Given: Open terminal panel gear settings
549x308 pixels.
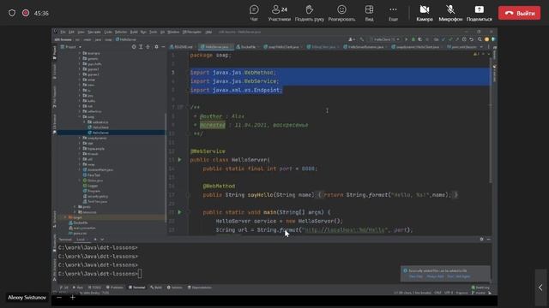Looking at the screenshot, I should (481, 240).
